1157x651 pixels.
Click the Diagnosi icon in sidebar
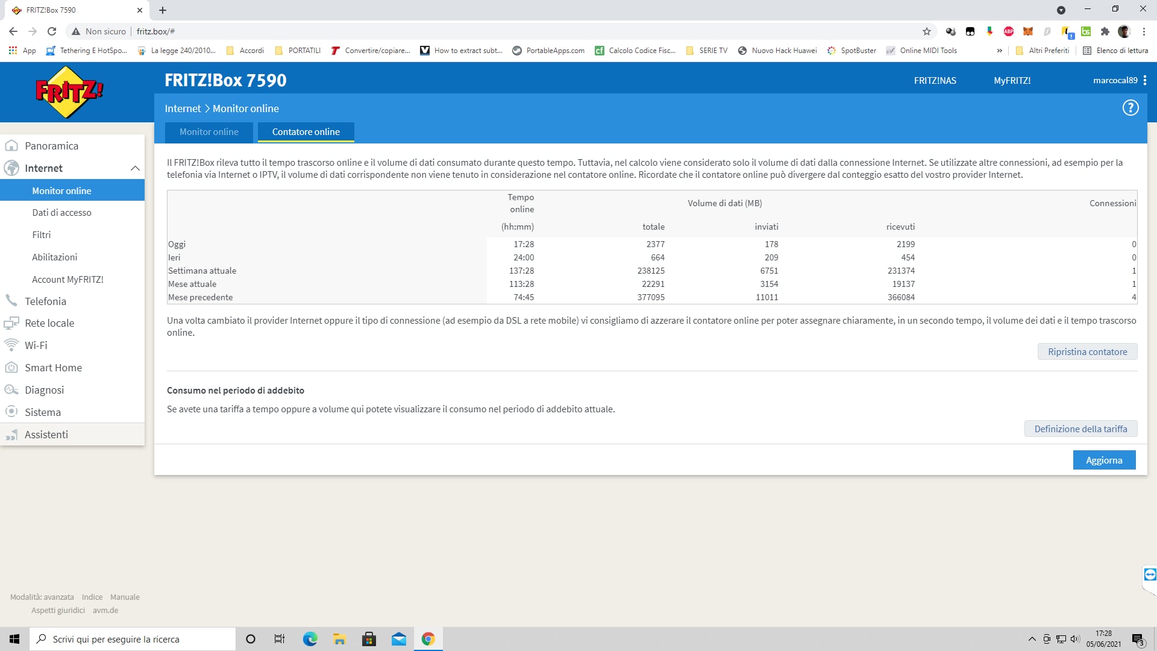click(x=11, y=389)
